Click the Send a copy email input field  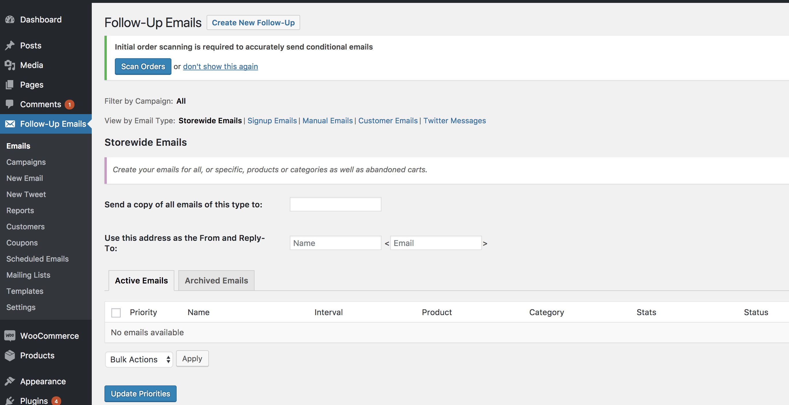pos(335,204)
